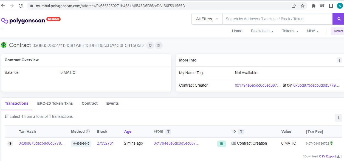The image size is (344, 161).
Task: Click CSV Export link
Action: 327,156
